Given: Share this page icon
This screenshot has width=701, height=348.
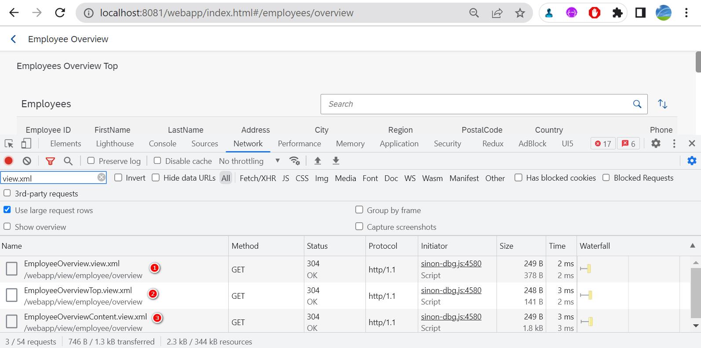Looking at the screenshot, I should pyautogui.click(x=497, y=13).
